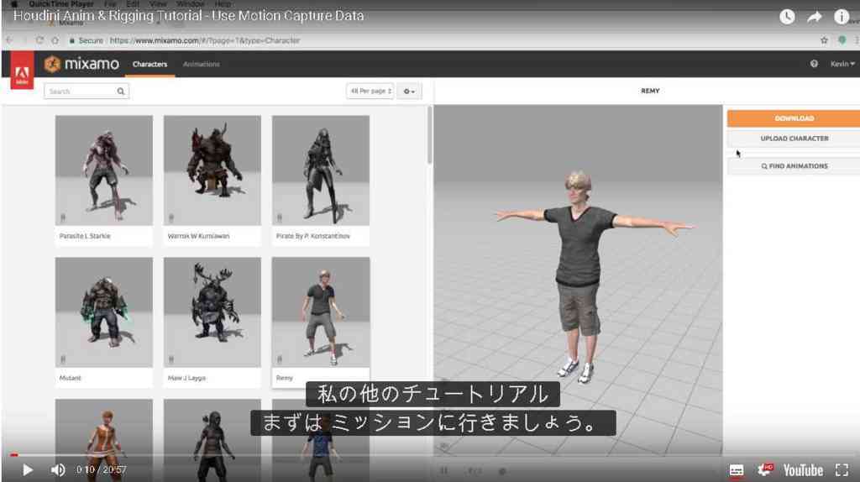This screenshot has height=482, width=860.
Task: Open the 48 Per page dropdown
Action: (370, 91)
